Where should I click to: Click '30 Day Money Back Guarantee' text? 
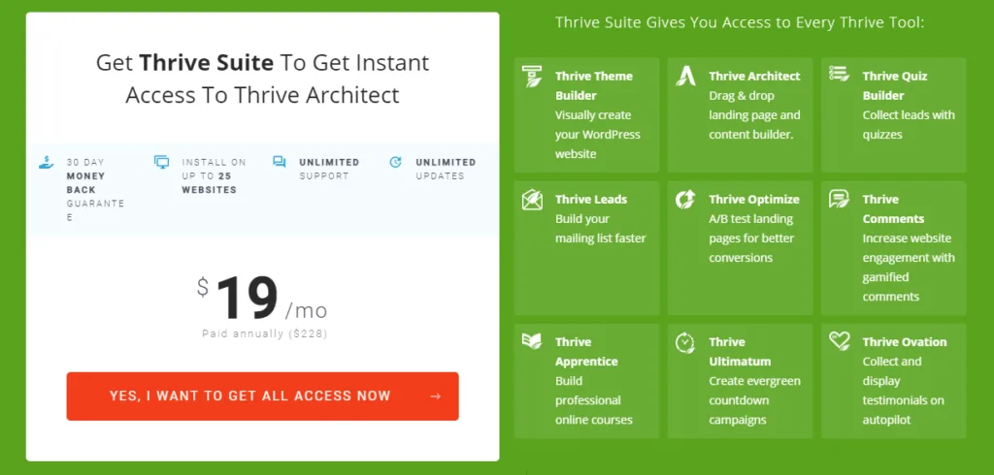[x=95, y=189]
